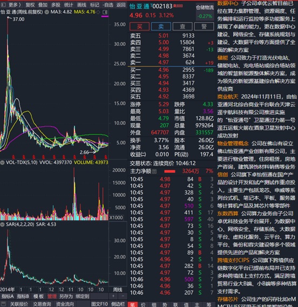This screenshot has height=307, width=298.
Task: Click the 返回 back button
Action: pyautogui.click(x=121, y=5)
